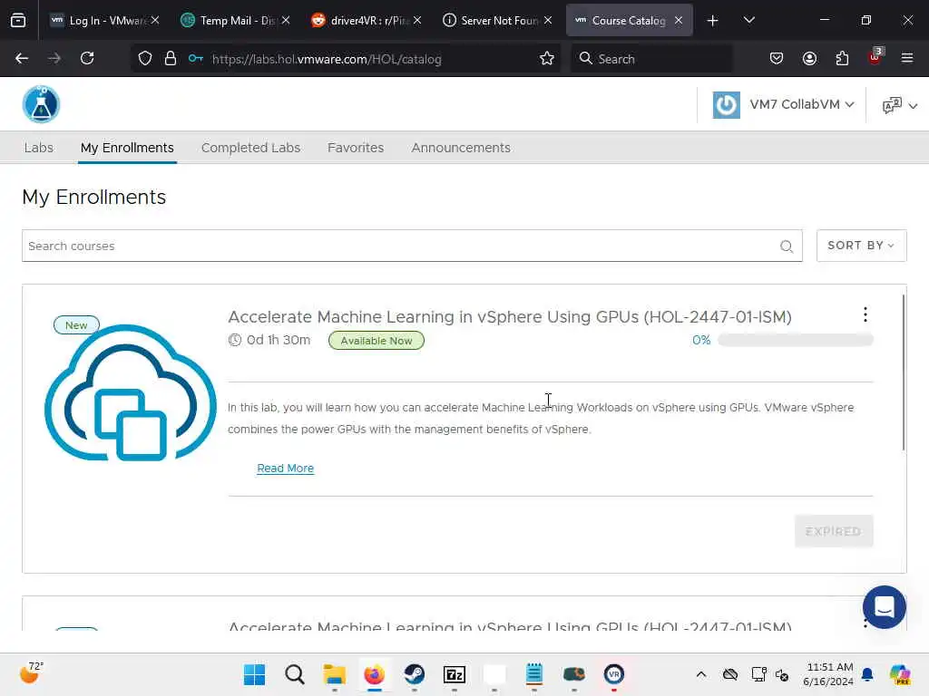This screenshot has width=929, height=696.
Task: Click the Firefox taskbar icon
Action: click(x=374, y=674)
